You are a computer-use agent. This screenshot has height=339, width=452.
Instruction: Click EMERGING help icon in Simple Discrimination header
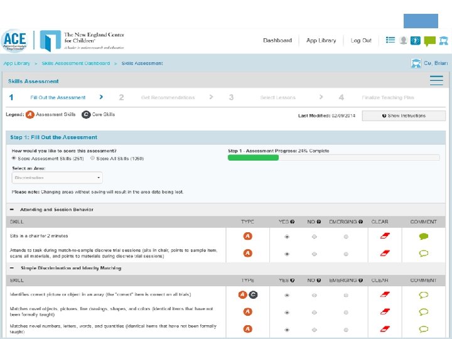click(360, 280)
